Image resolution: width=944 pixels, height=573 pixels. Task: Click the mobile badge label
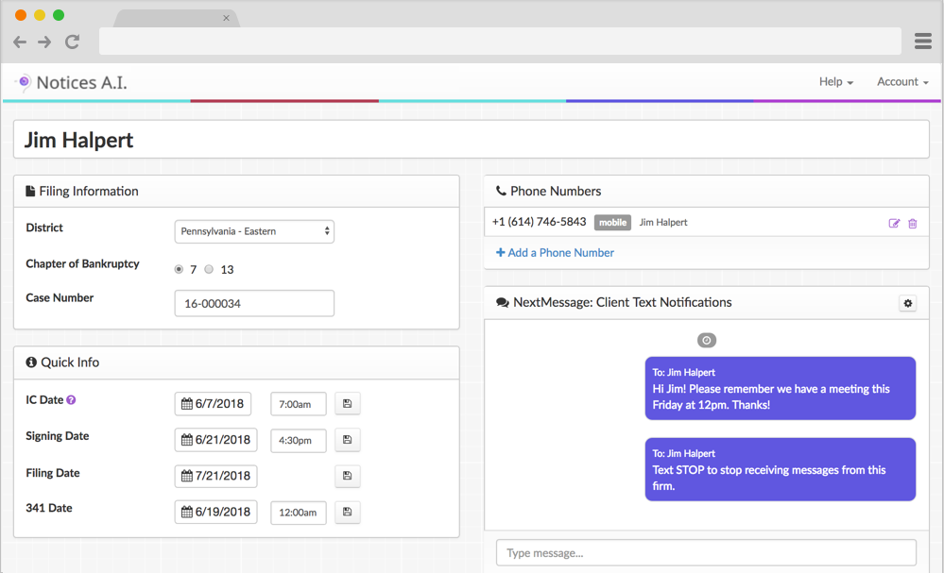pos(612,223)
